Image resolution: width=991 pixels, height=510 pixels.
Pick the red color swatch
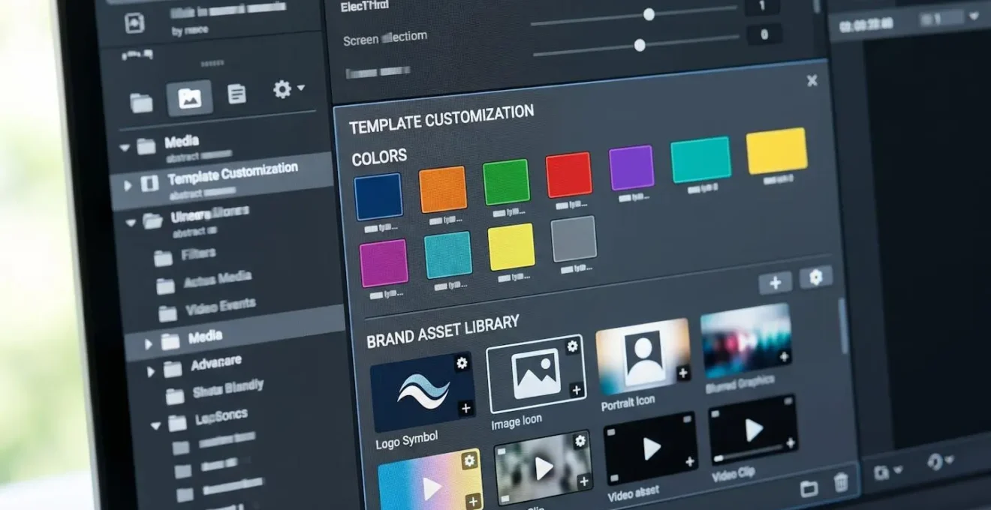point(568,175)
